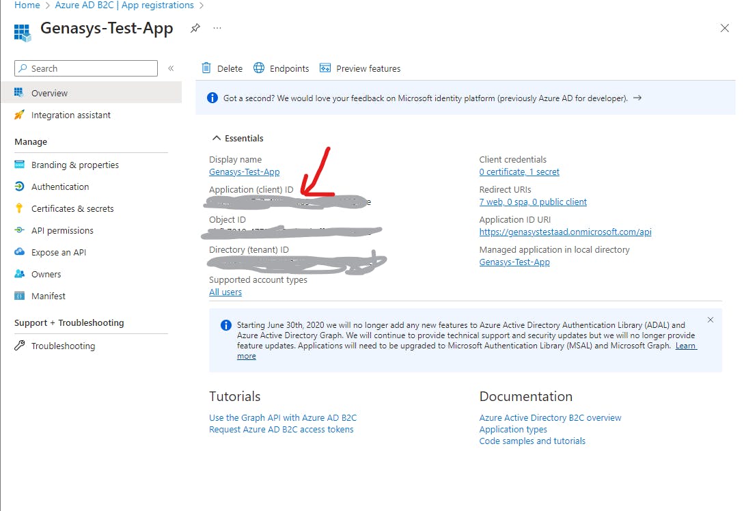This screenshot has height=511, width=744.
Task: Open the Authentication page
Action: [x=60, y=187]
